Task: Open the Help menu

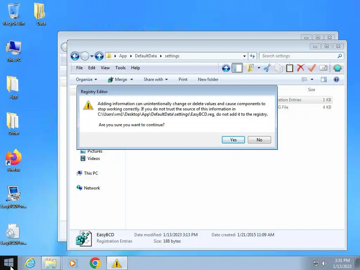Action: (x=135, y=68)
